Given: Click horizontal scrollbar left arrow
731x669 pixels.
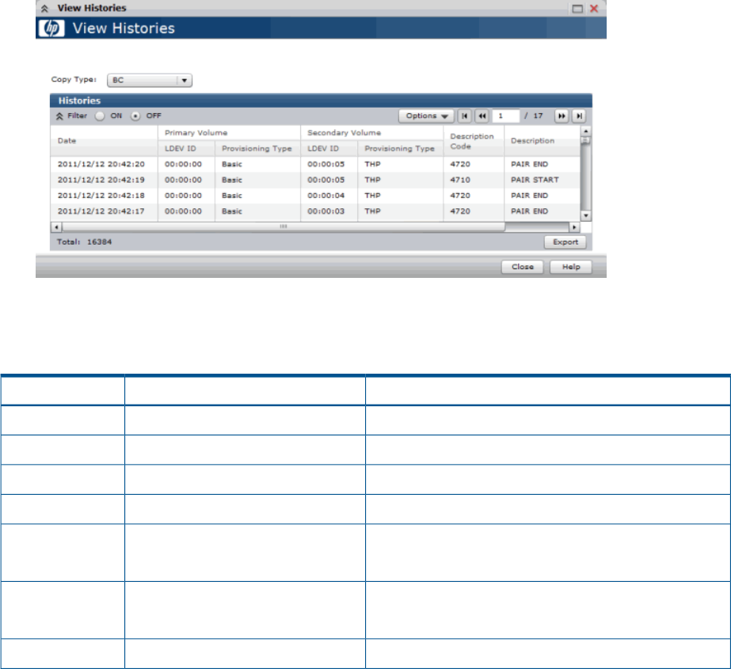Looking at the screenshot, I should coord(56,227).
